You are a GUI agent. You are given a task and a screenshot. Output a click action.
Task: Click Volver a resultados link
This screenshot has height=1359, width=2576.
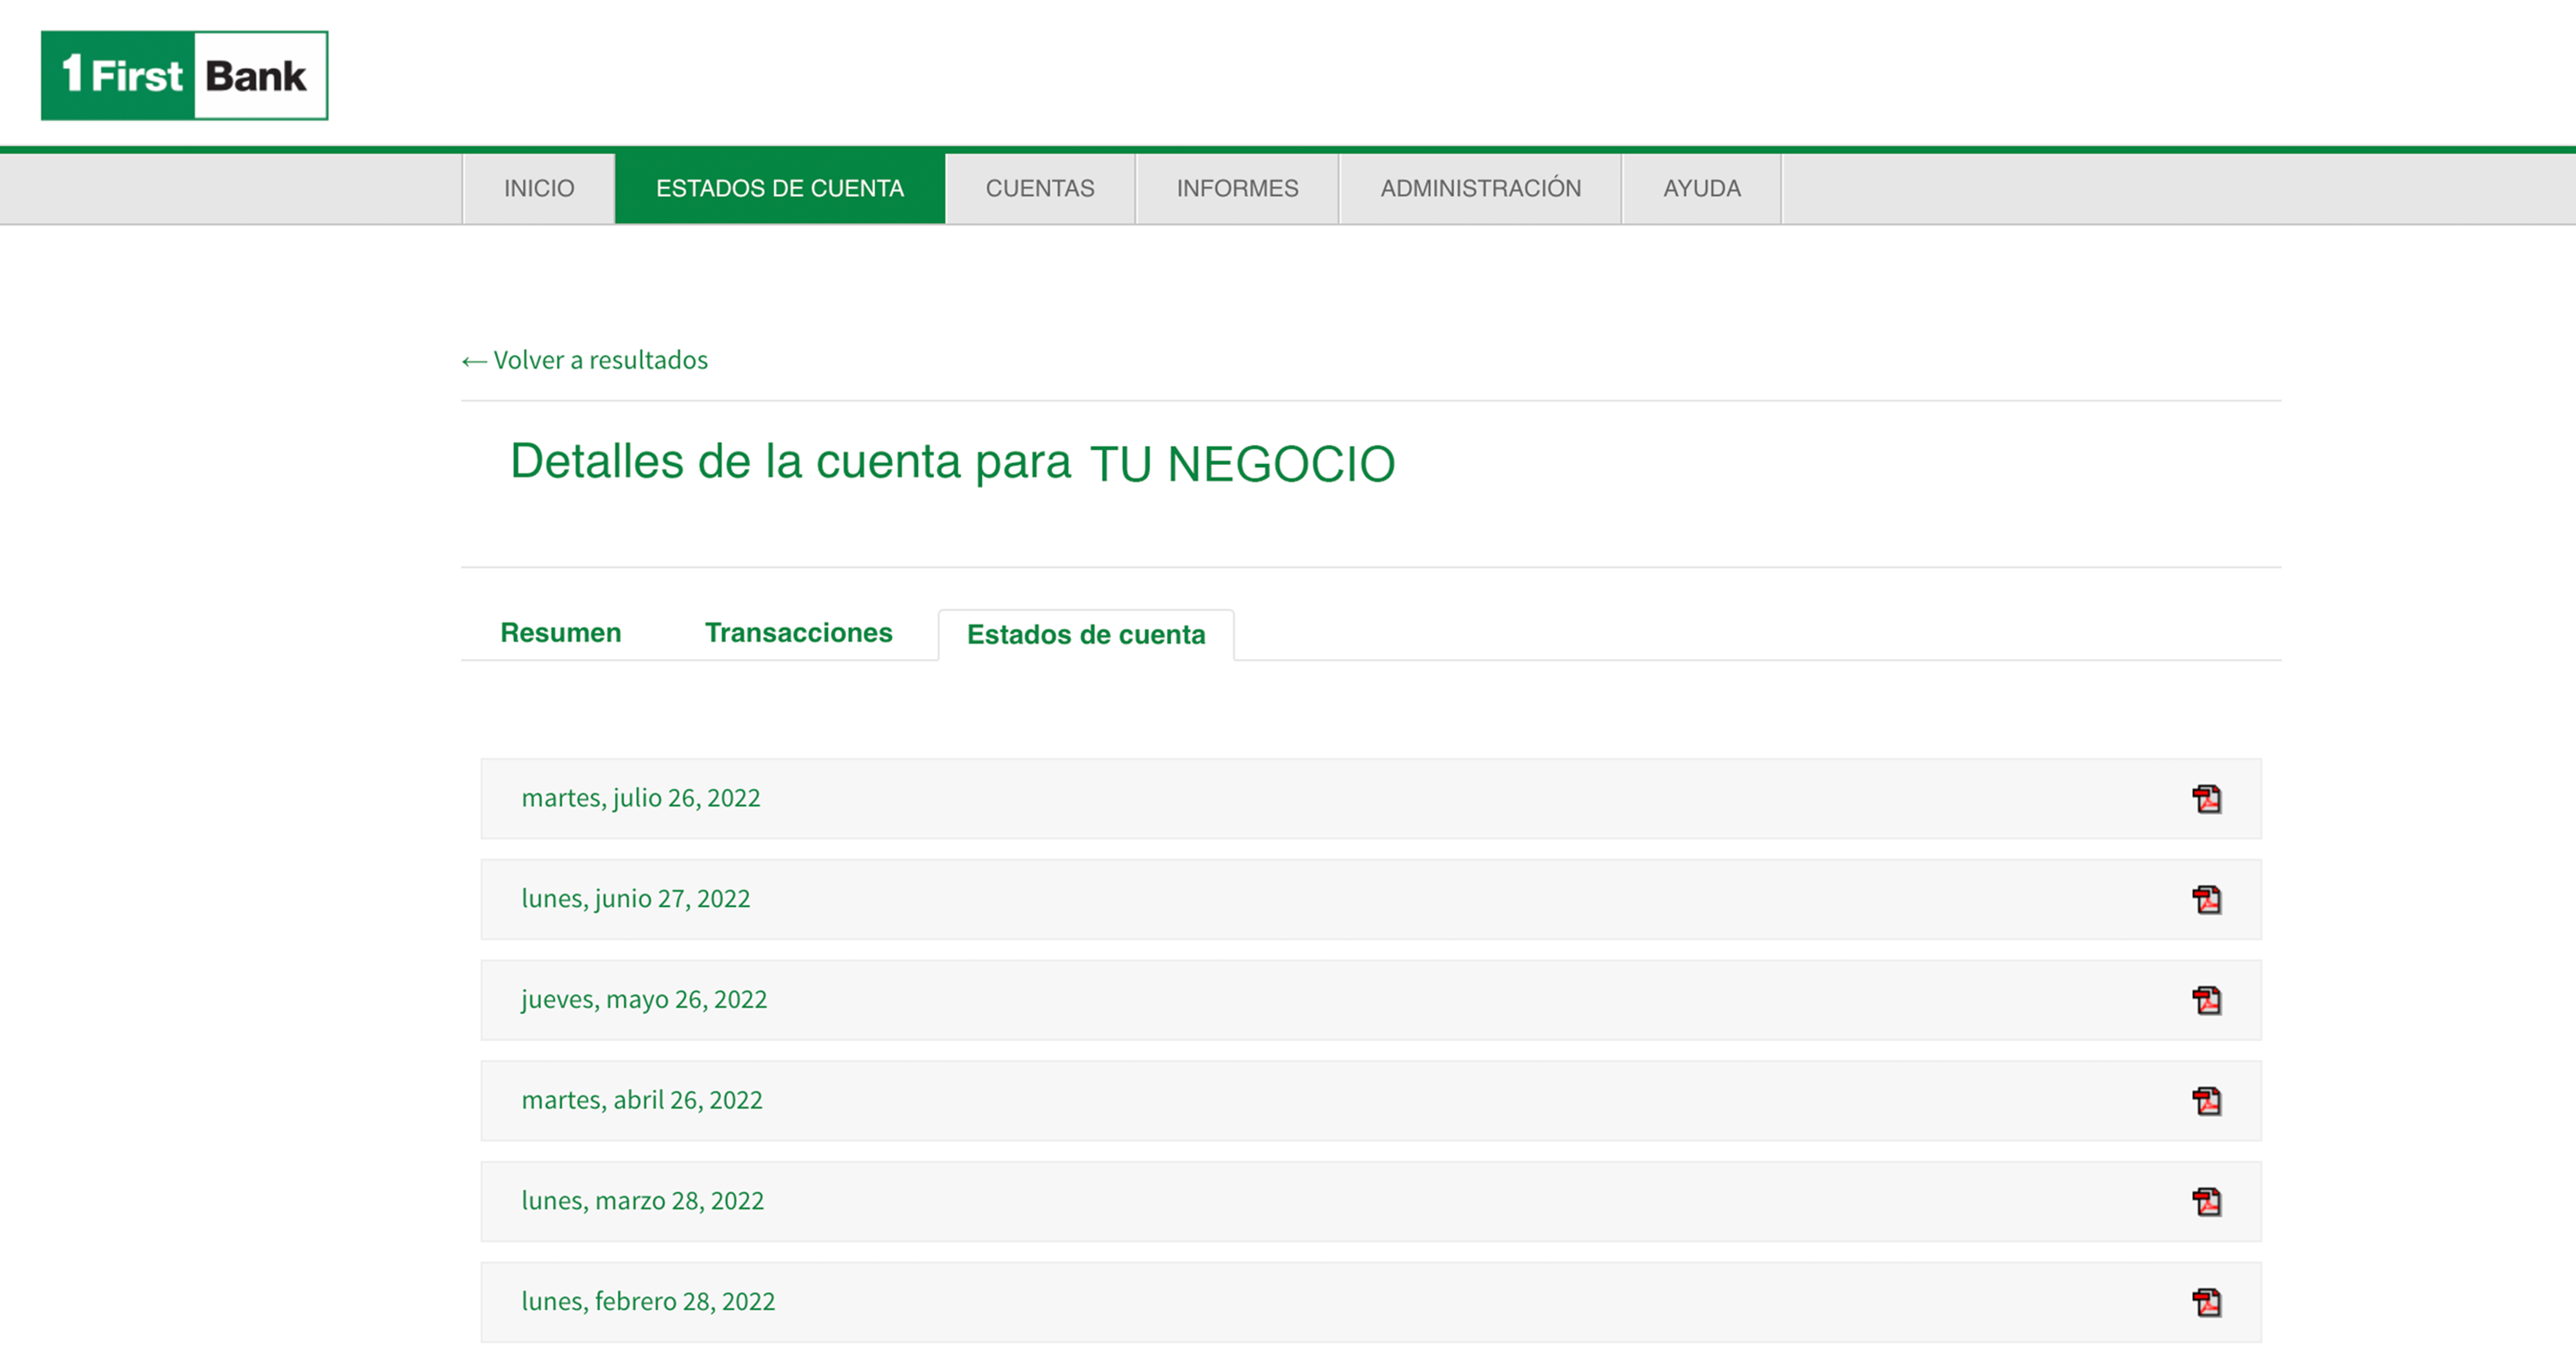[585, 360]
